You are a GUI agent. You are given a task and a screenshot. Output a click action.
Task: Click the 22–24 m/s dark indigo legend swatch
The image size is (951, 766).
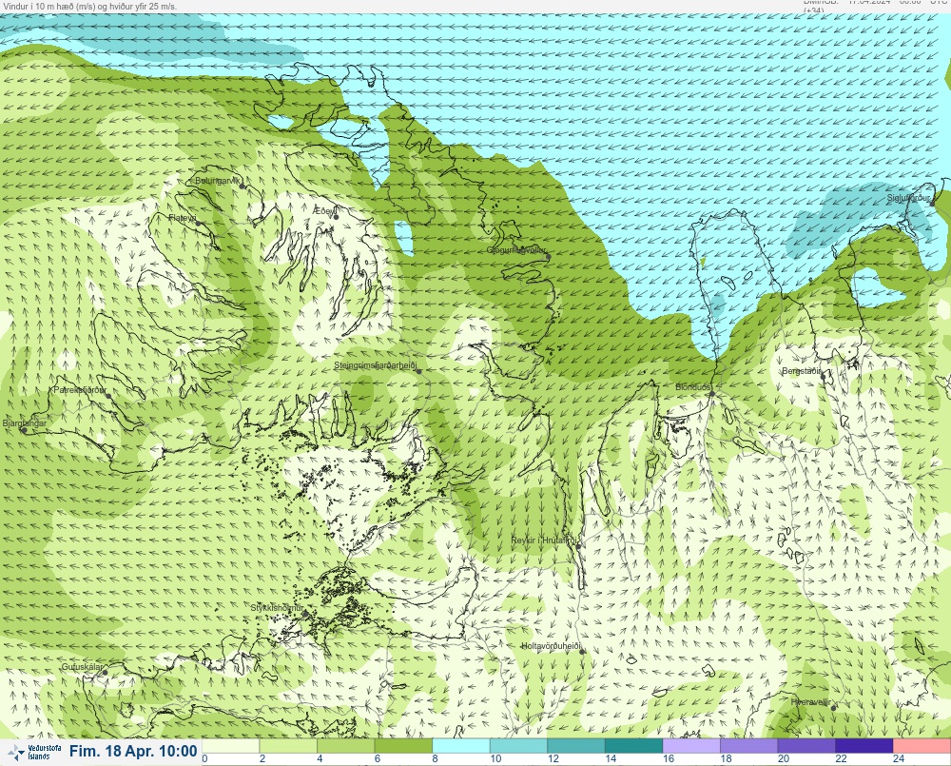[x=864, y=745]
